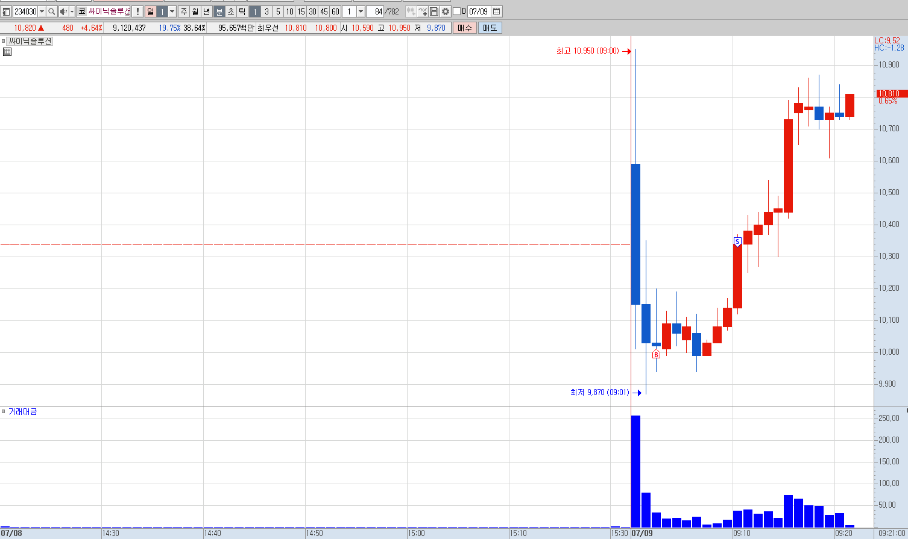
Task: Choose the 3-minute interval button
Action: point(266,11)
